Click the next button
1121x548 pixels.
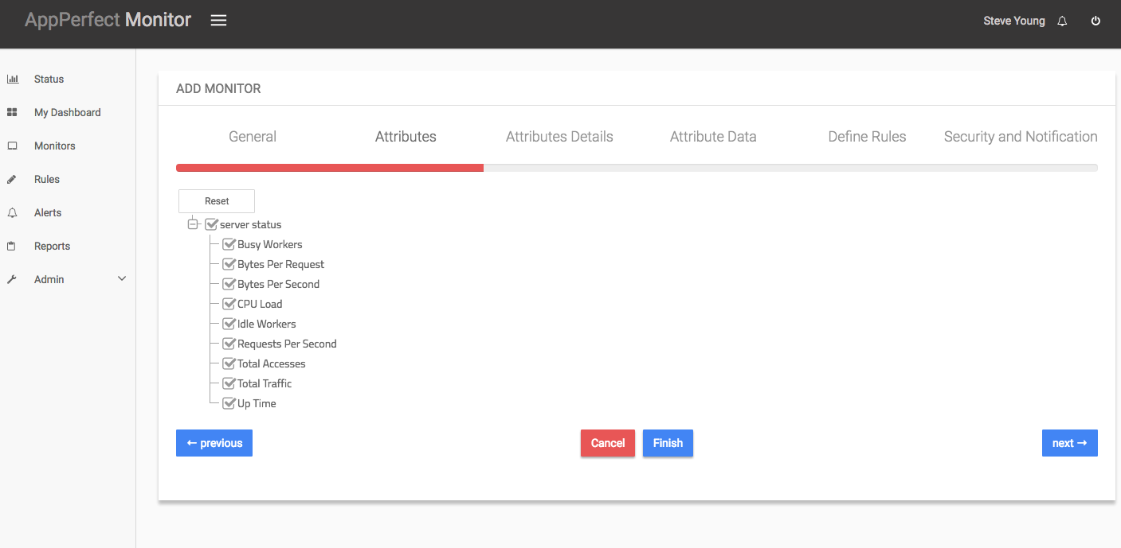[1069, 443]
